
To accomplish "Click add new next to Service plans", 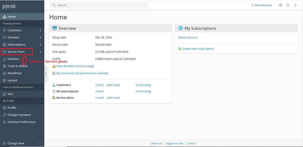I will click(x=113, y=98).
